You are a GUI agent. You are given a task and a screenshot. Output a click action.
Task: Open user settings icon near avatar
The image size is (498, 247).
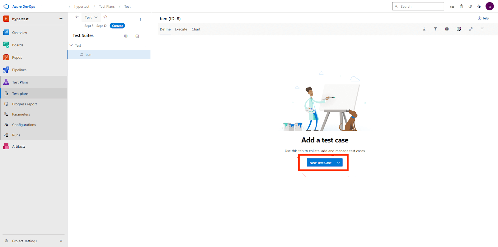(479, 7)
